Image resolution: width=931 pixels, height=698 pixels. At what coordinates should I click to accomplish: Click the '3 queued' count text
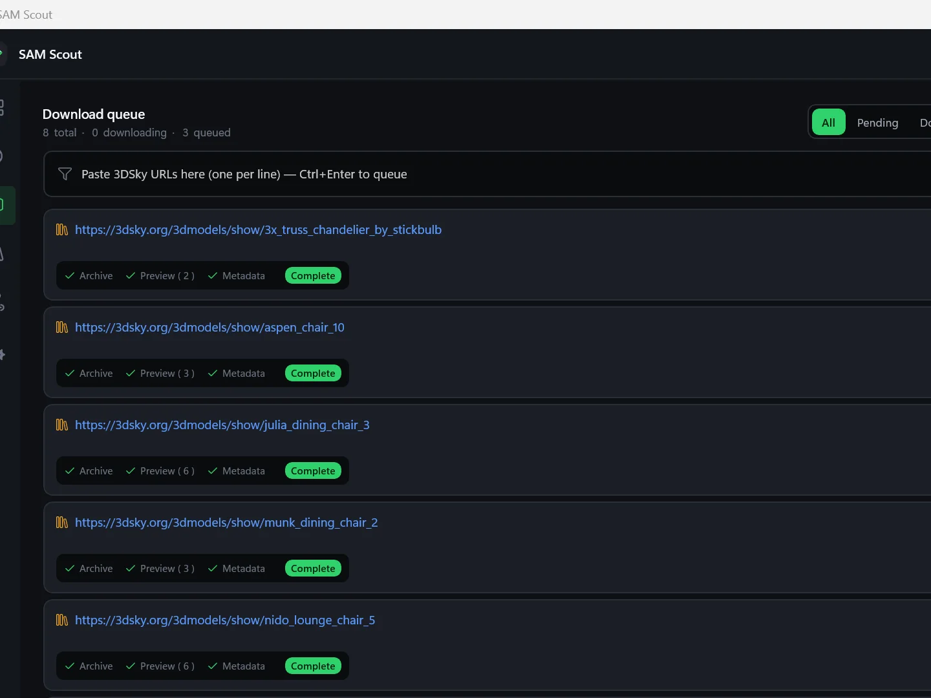pyautogui.click(x=206, y=132)
